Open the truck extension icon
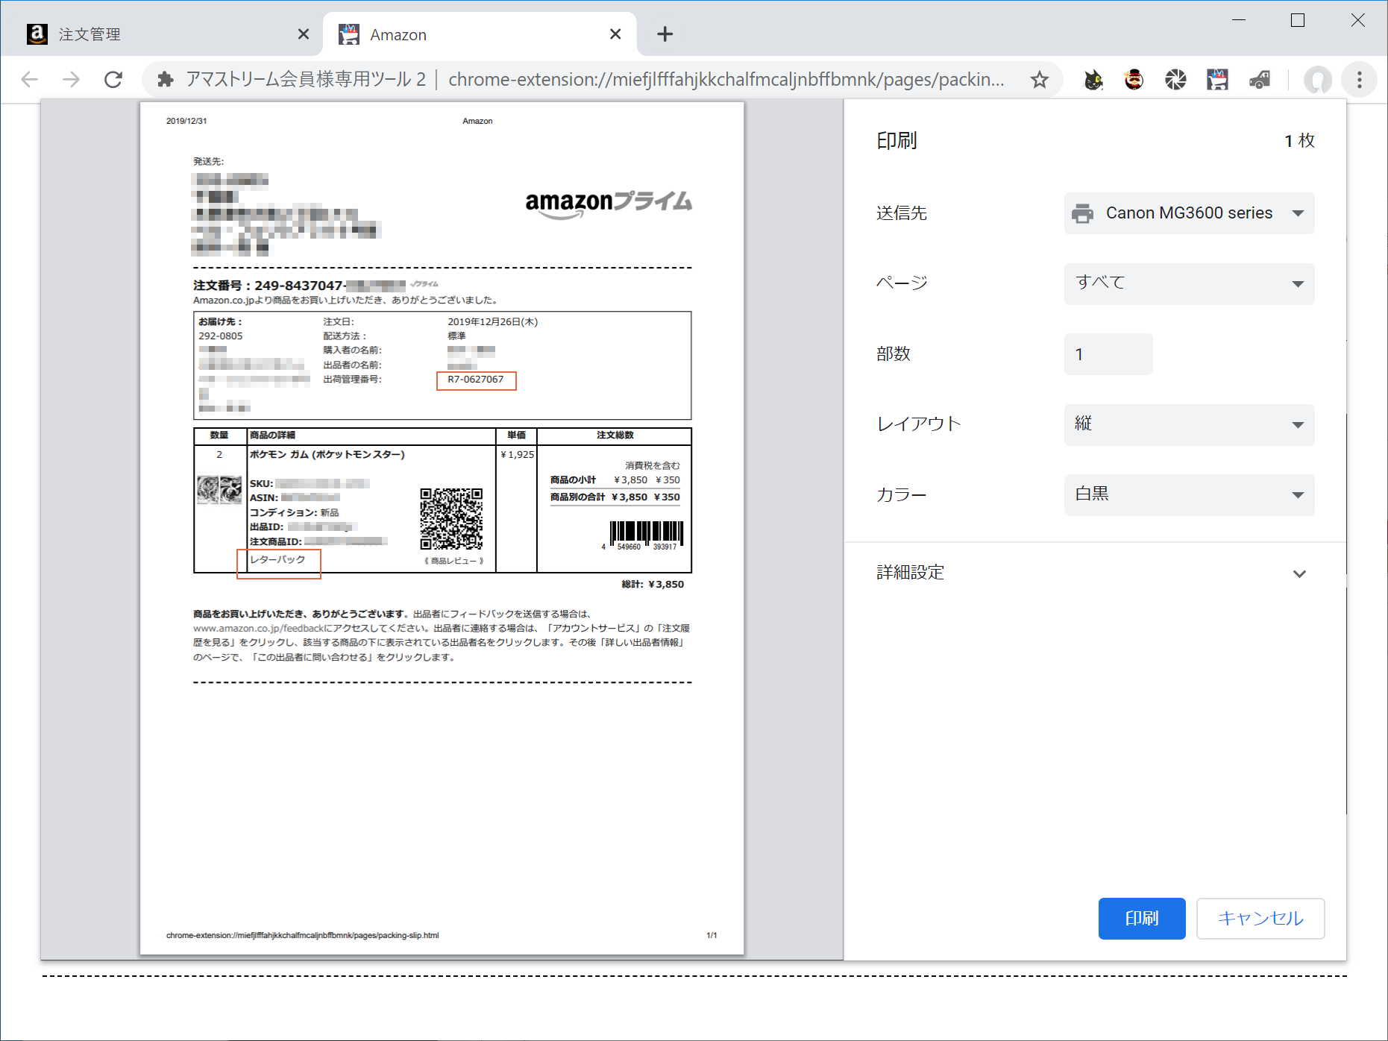 tap(1260, 79)
